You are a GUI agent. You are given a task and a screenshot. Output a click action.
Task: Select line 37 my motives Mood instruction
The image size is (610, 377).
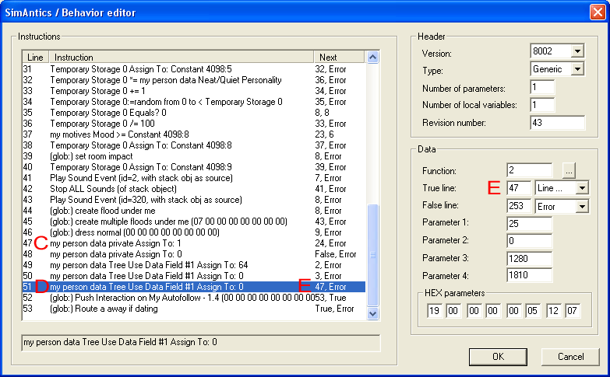pos(194,134)
